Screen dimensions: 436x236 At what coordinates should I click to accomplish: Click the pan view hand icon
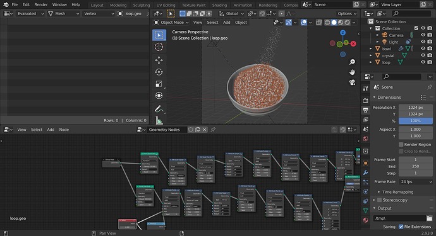tap(353, 72)
